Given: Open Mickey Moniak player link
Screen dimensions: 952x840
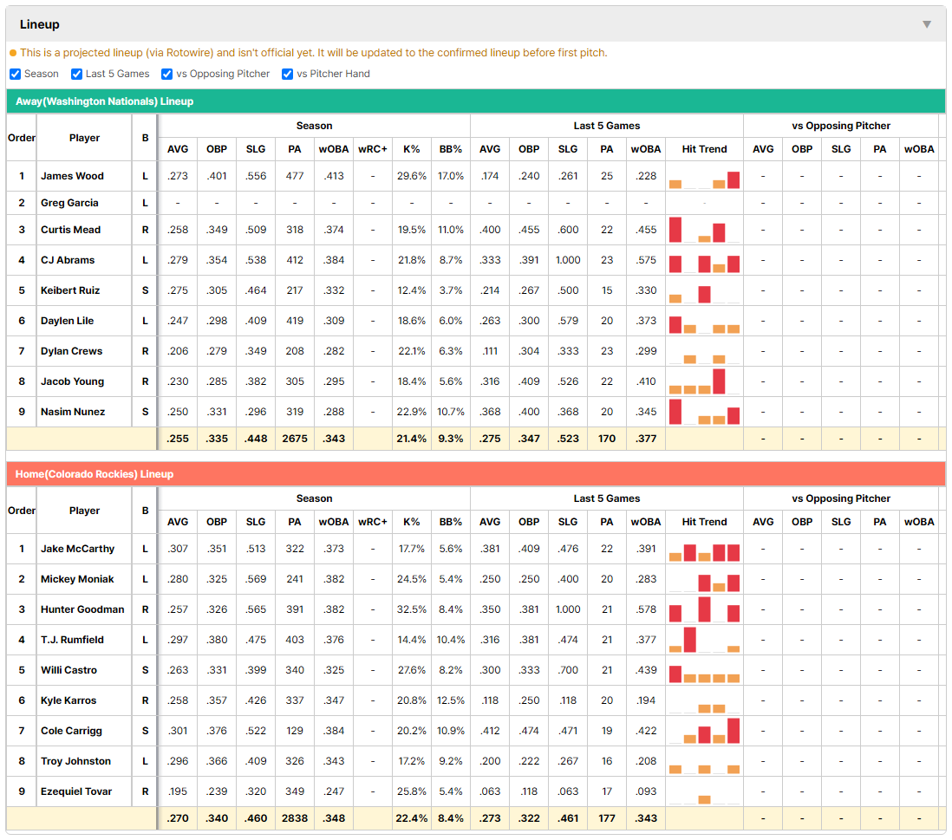Looking at the screenshot, I should pyautogui.click(x=77, y=579).
